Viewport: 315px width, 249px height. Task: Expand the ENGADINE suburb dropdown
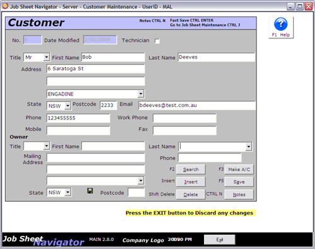[x=141, y=94]
